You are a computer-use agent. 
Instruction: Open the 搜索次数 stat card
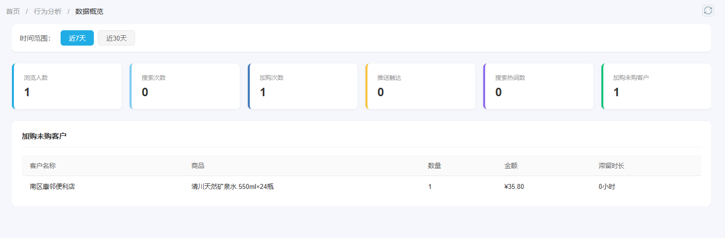point(185,86)
